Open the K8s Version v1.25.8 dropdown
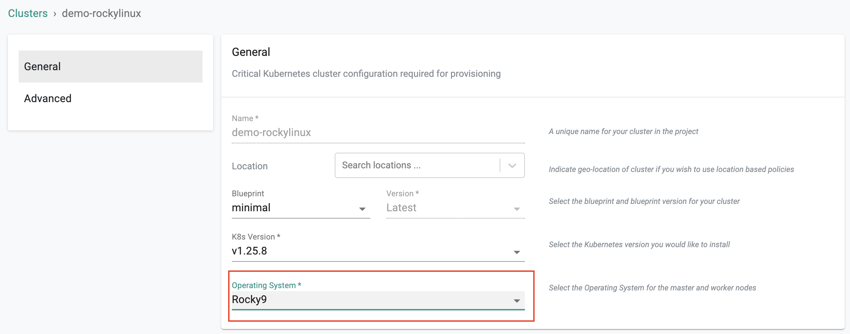This screenshot has height=334, width=850. (x=378, y=251)
